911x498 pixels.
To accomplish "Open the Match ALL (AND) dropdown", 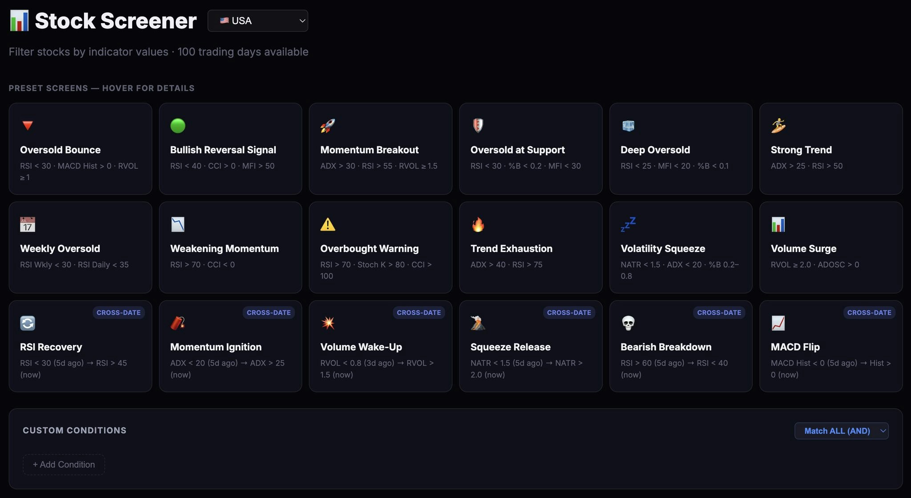I will [x=842, y=431].
